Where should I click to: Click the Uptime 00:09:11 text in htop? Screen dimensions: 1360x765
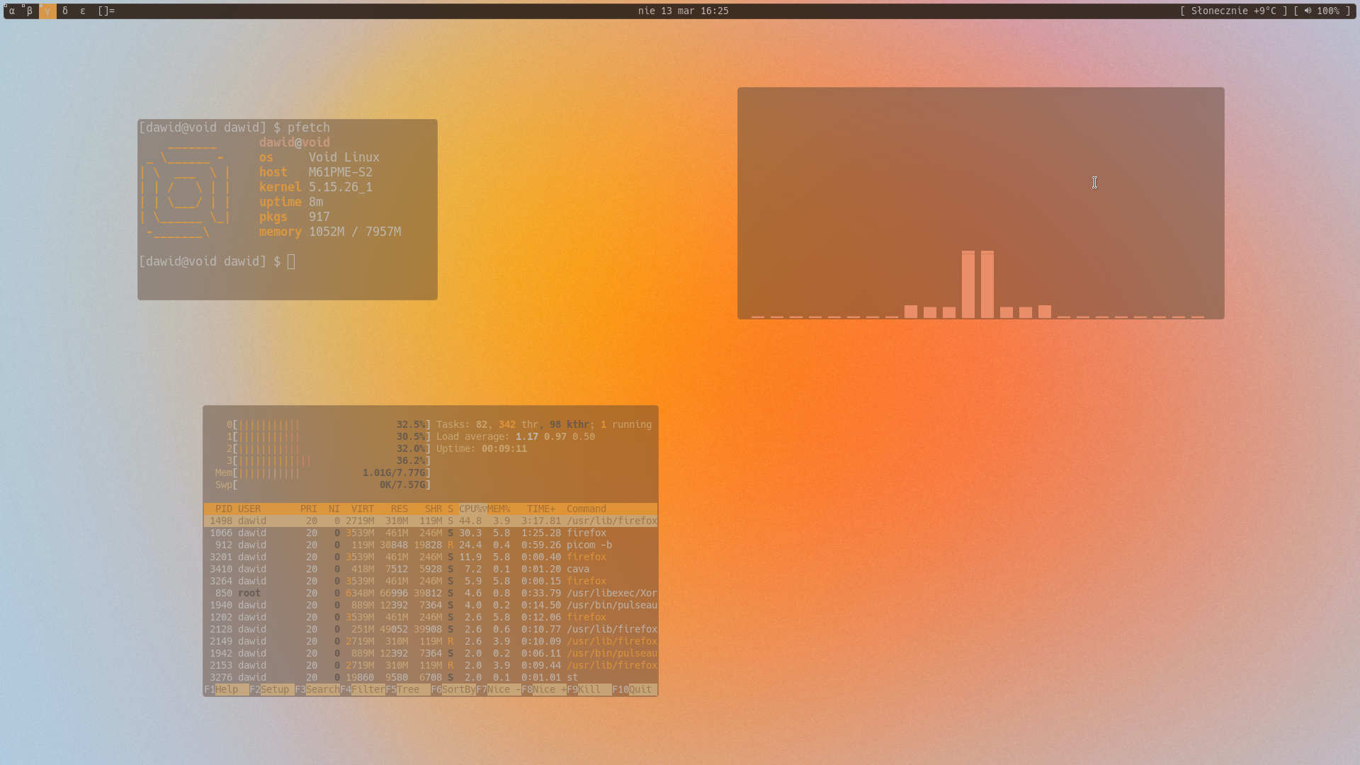point(482,448)
